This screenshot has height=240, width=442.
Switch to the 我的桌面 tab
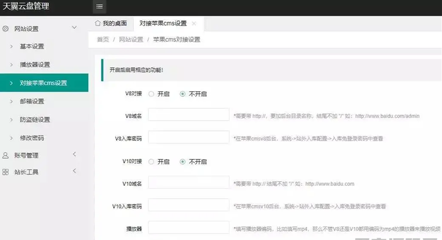click(x=111, y=24)
